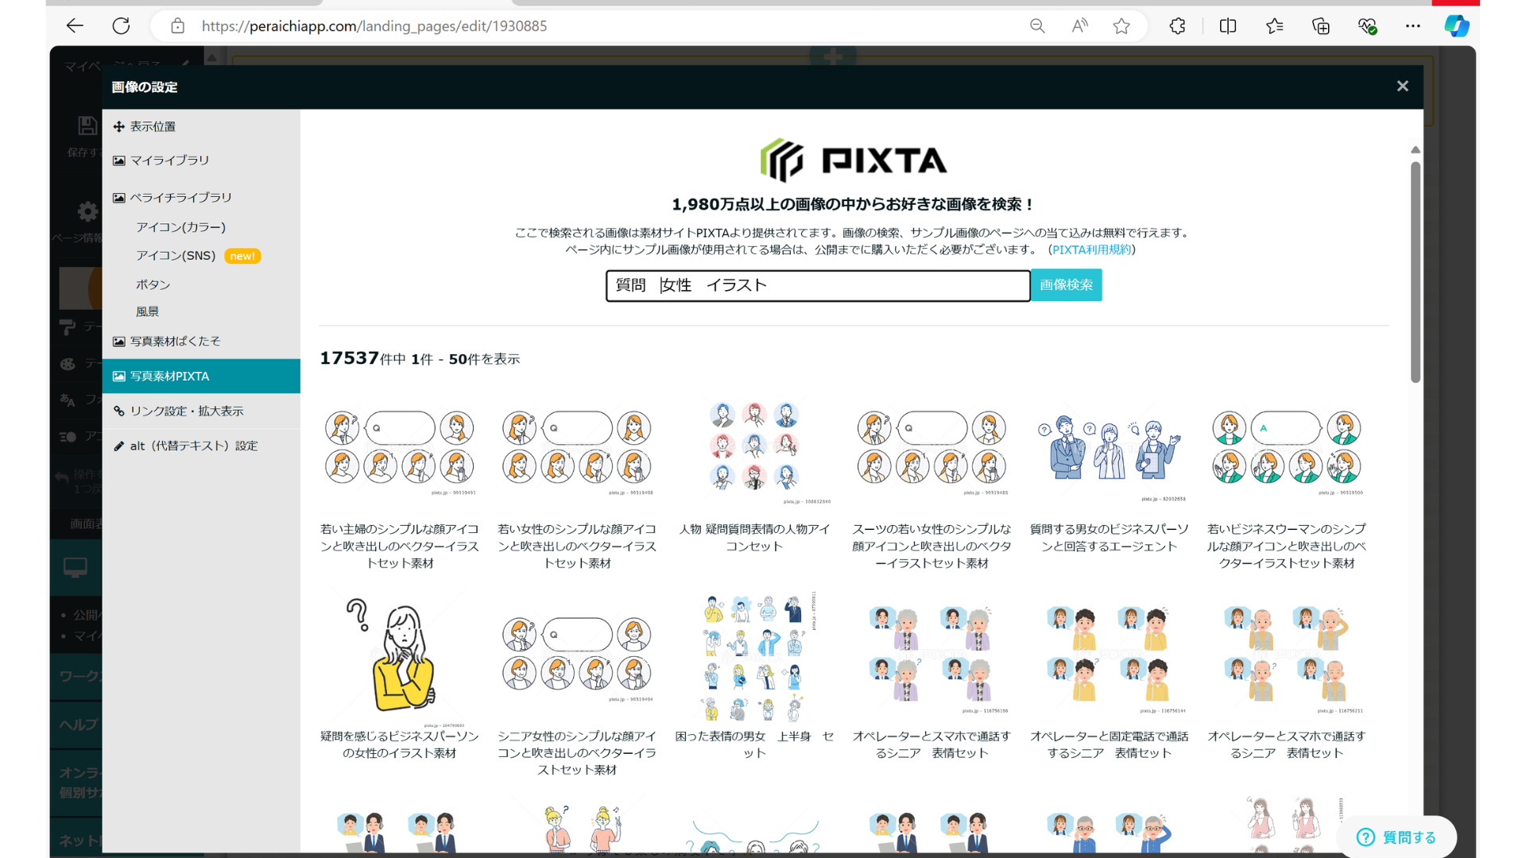Toggle split screen view
1526x858 pixels.
coord(1228,26)
